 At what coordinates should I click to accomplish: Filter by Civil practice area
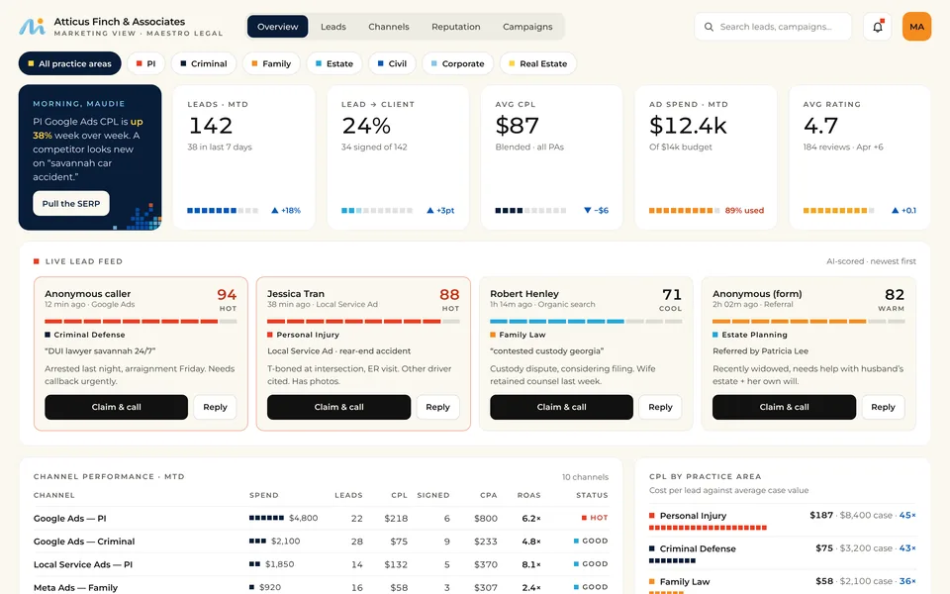click(x=392, y=63)
